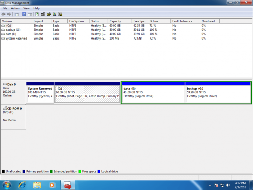The width and height of the screenshot is (253, 190).
Task: Click the Refresh icon in the toolbar
Action: (37, 14)
